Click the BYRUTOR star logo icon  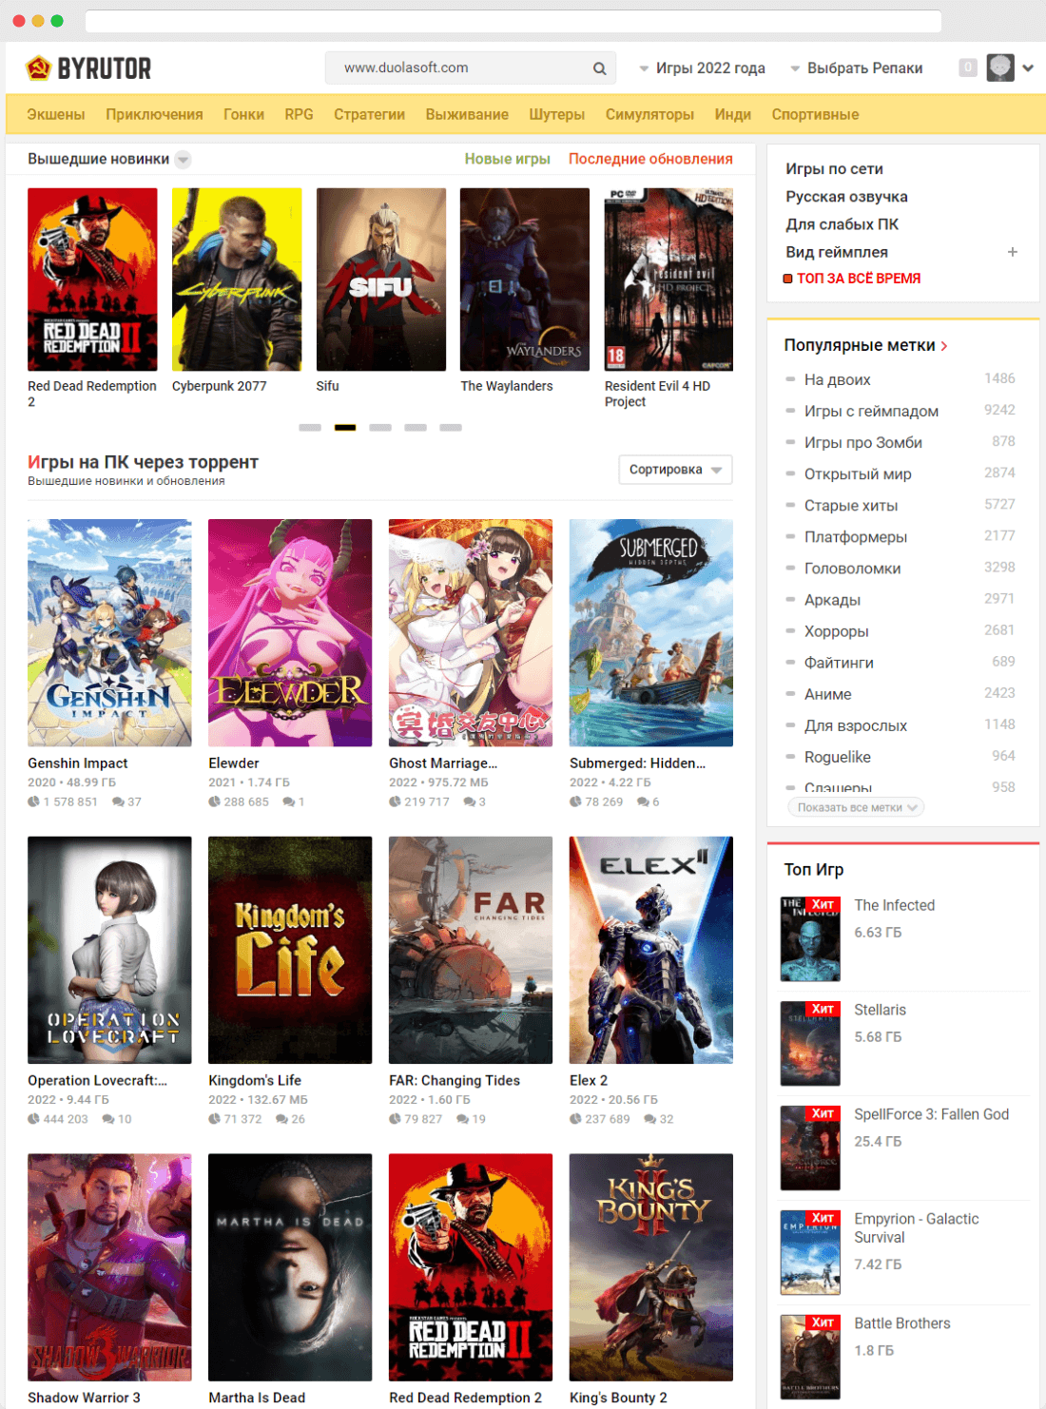click(x=38, y=68)
